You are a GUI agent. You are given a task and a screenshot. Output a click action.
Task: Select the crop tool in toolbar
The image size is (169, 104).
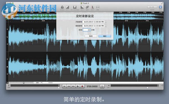click(87, 7)
